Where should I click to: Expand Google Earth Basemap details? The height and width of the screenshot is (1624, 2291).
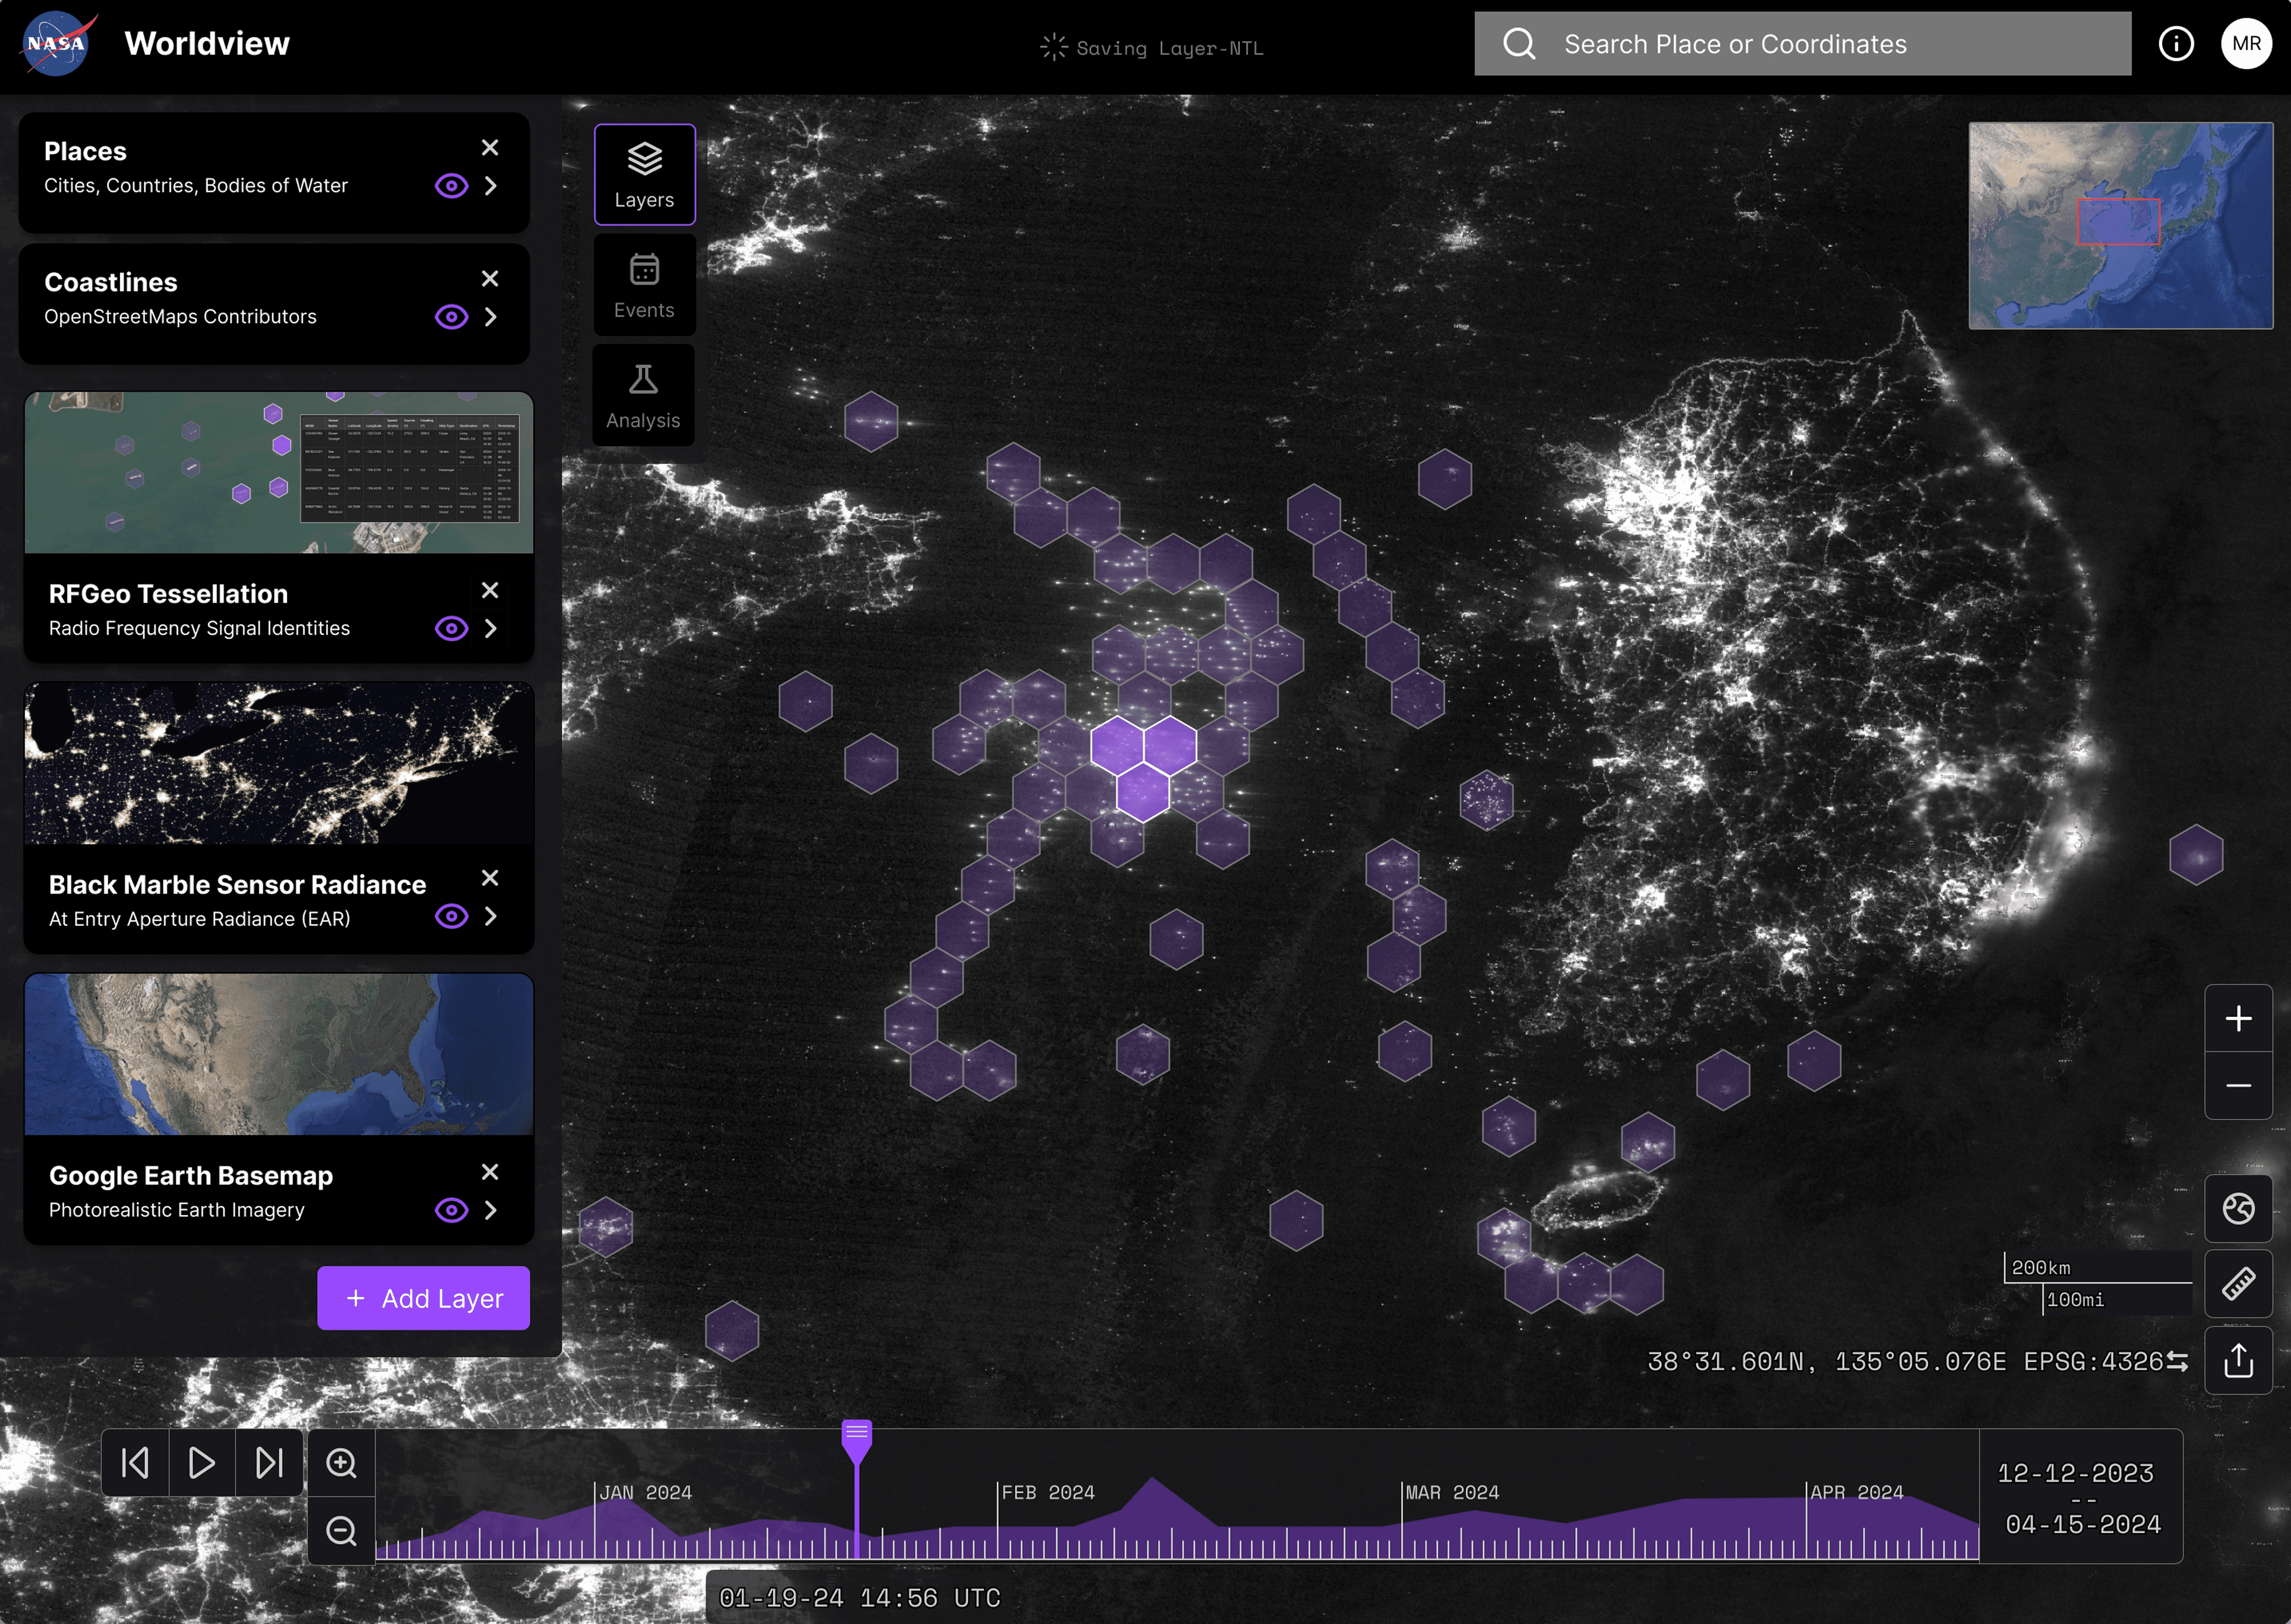pyautogui.click(x=491, y=1210)
